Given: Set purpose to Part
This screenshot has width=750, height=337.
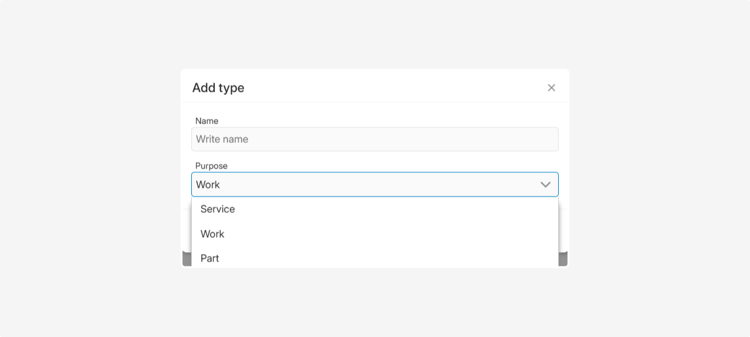Looking at the screenshot, I should click(210, 258).
